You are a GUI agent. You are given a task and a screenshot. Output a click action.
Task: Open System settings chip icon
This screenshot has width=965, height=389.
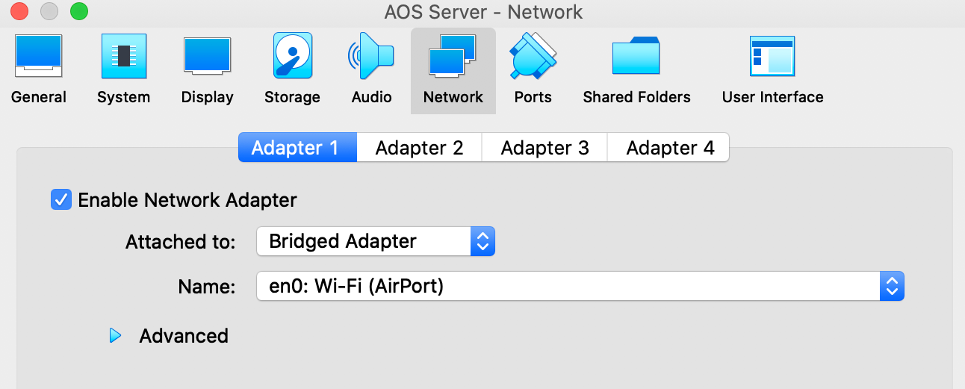click(123, 57)
